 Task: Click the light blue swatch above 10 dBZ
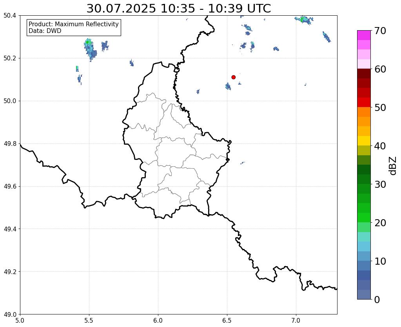(364, 256)
